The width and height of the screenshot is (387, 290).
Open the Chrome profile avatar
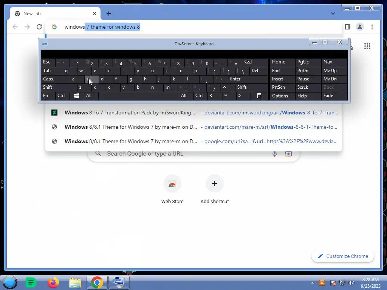tap(360, 27)
